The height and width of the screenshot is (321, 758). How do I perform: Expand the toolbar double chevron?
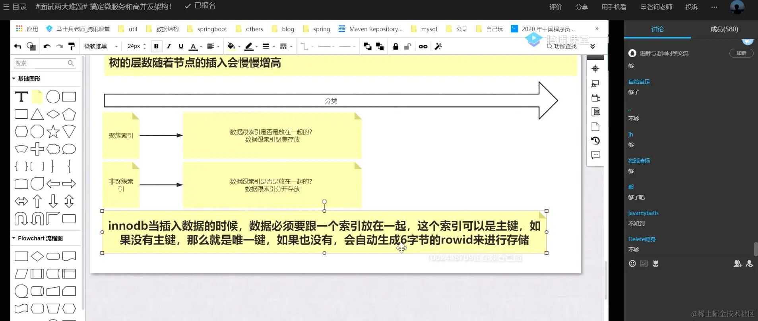593,46
